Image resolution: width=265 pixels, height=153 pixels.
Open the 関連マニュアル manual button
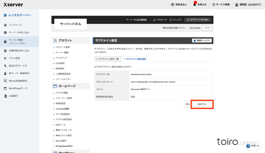202,40
